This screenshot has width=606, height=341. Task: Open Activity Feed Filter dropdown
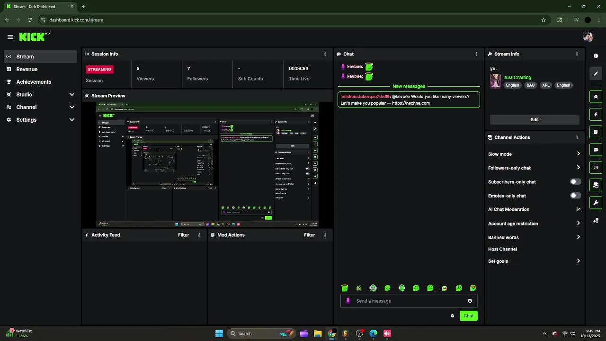183,235
